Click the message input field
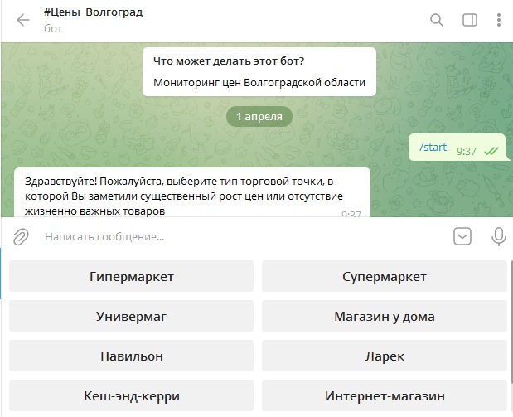513x417 pixels. click(x=240, y=237)
